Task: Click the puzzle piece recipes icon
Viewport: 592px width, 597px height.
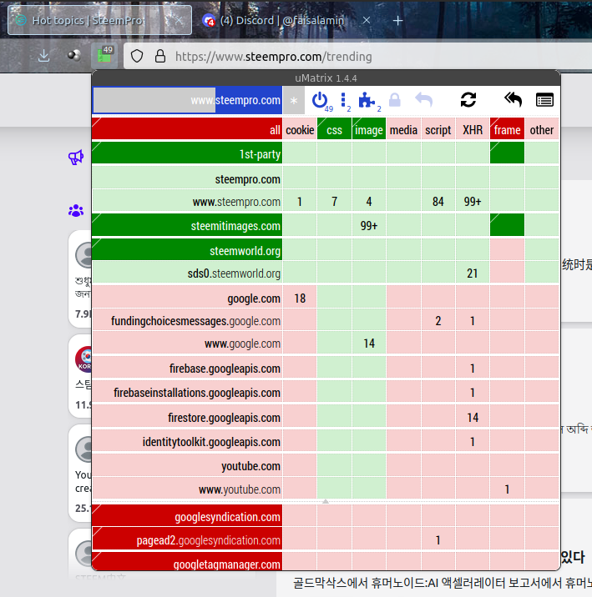Action: (367, 101)
